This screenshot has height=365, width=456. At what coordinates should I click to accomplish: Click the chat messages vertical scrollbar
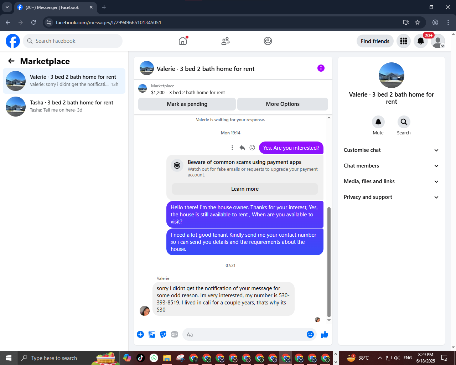click(x=329, y=262)
